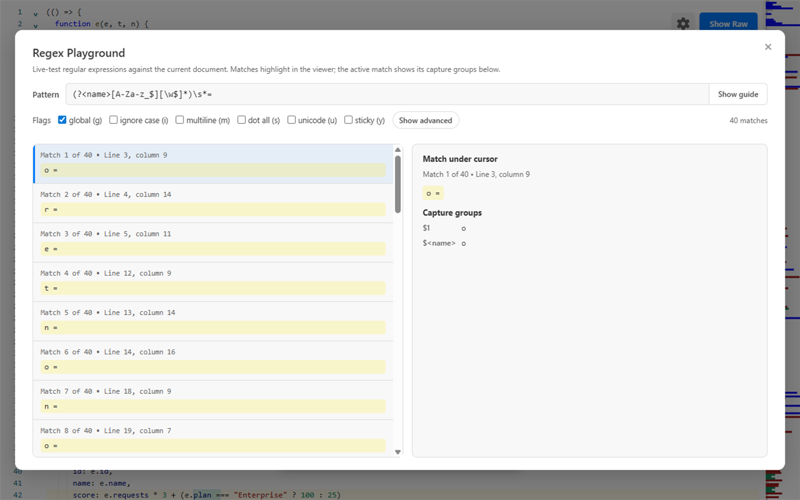Collapse code fold arrow on line 2
Image resolution: width=800 pixels, height=500 pixels.
click(36, 25)
